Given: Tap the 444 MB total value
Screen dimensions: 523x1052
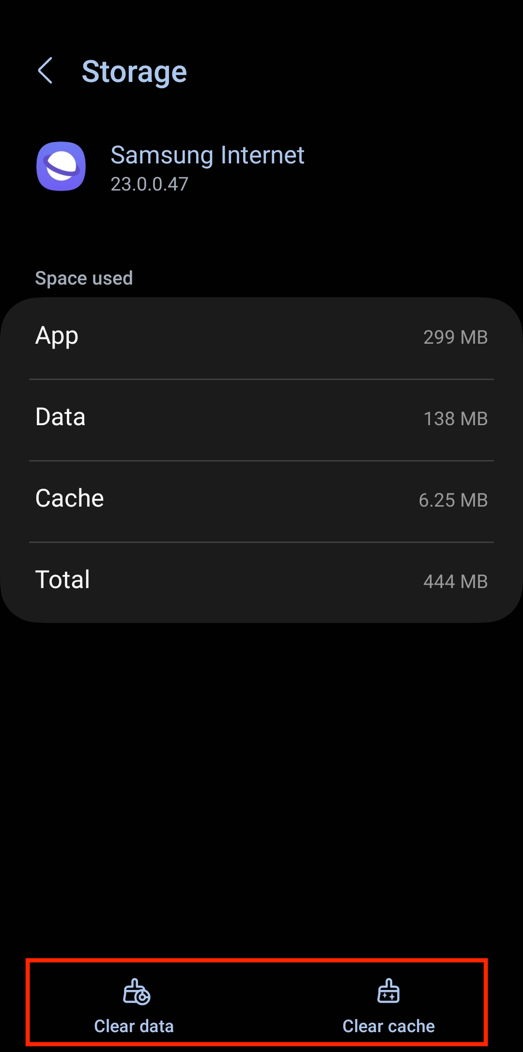Looking at the screenshot, I should tap(455, 582).
